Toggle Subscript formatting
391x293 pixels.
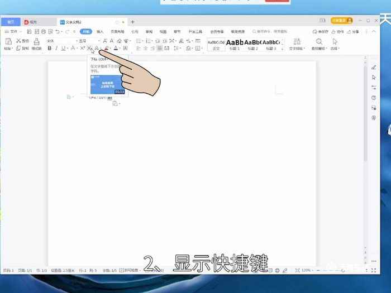(x=89, y=48)
